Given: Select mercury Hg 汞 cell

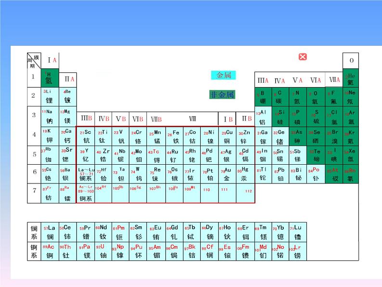Looking at the screenshot, I should (245, 174).
